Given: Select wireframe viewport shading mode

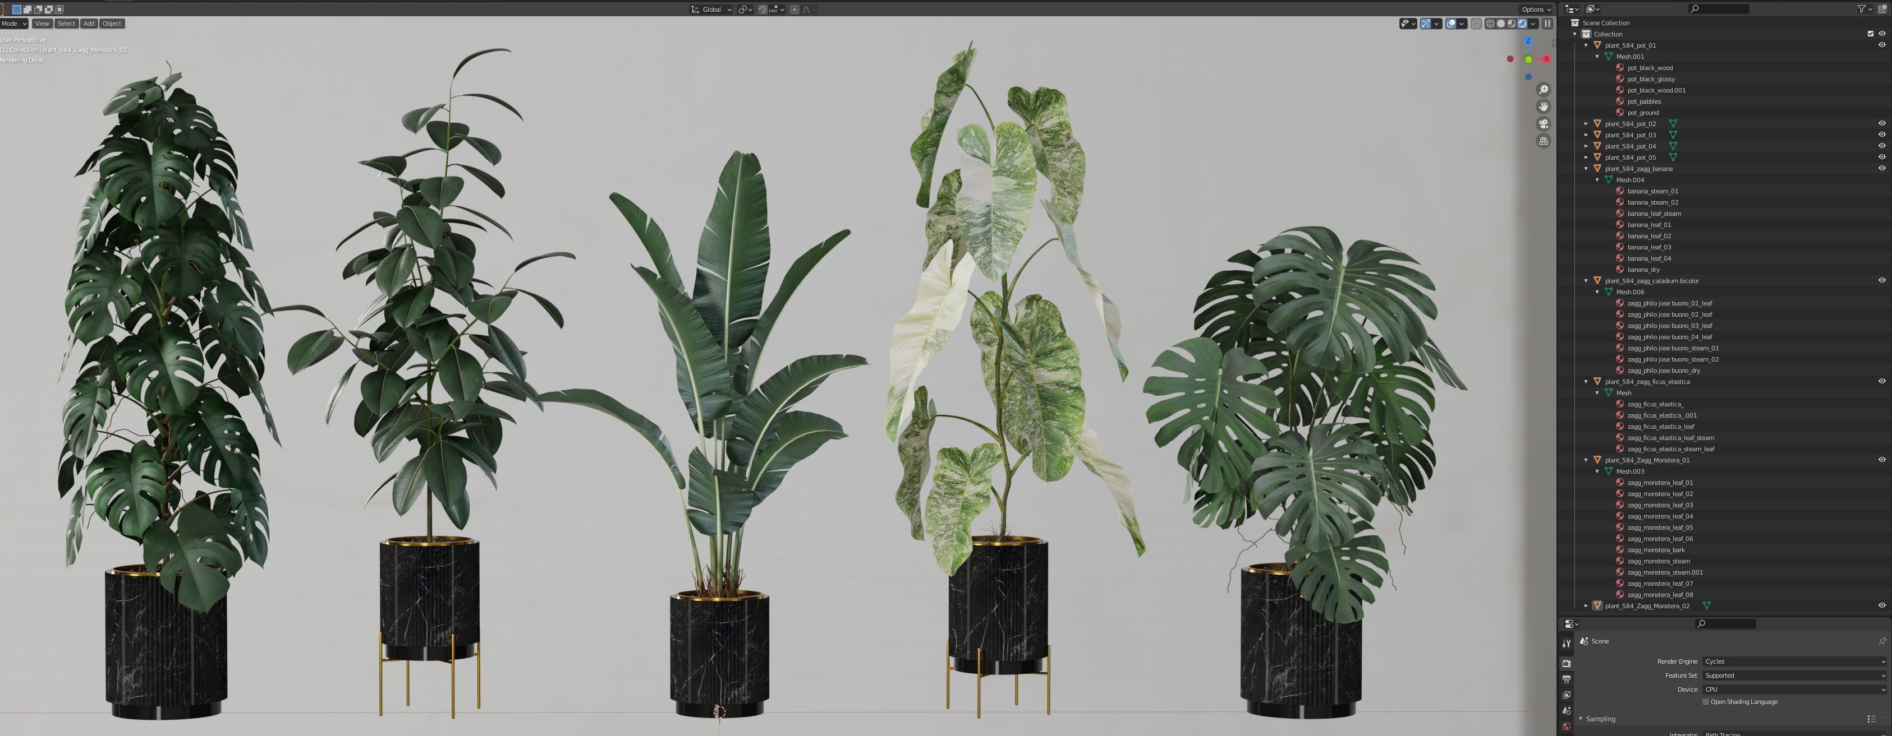Looking at the screenshot, I should tap(1490, 24).
